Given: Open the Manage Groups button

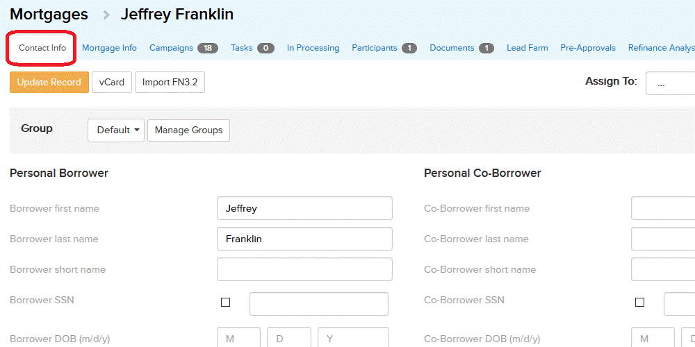Looking at the screenshot, I should 188,130.
